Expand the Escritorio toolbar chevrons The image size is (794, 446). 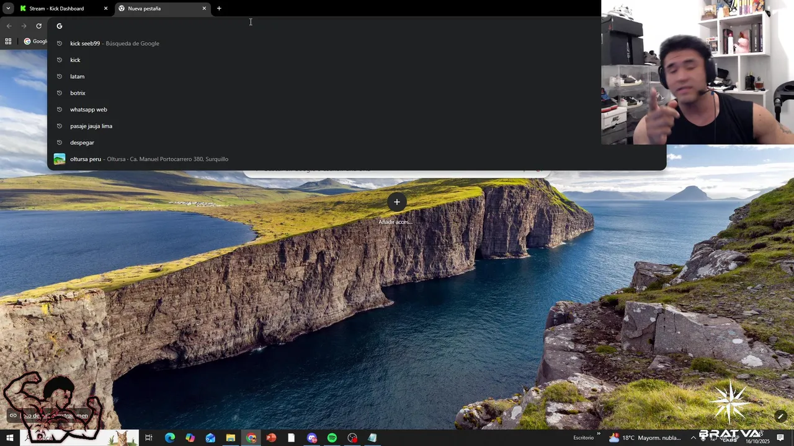(x=599, y=434)
